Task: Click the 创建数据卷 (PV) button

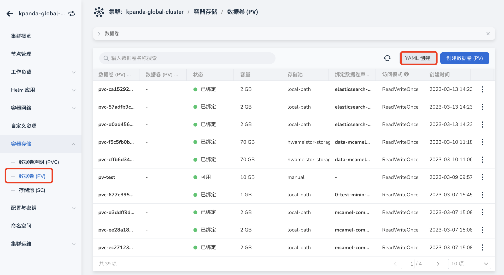Action: pos(465,58)
